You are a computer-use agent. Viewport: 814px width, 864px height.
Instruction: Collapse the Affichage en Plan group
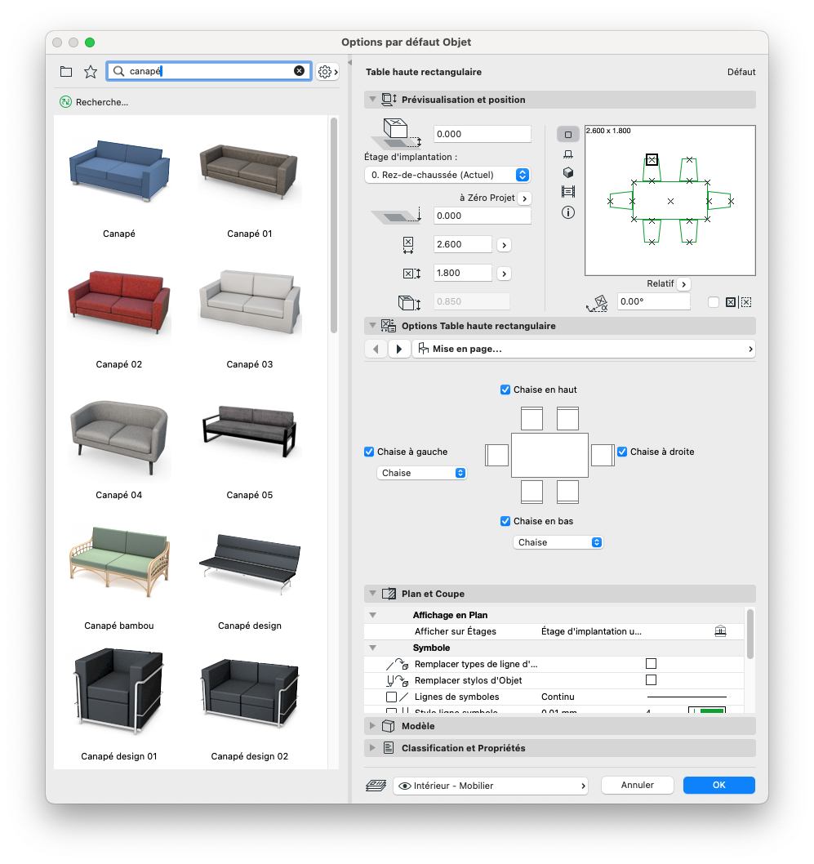(373, 615)
